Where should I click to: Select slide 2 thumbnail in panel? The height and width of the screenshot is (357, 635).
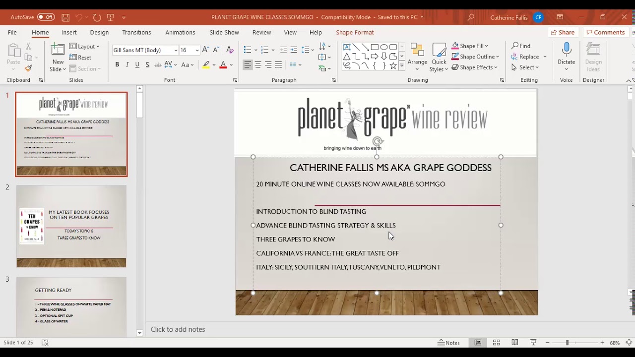click(x=71, y=226)
